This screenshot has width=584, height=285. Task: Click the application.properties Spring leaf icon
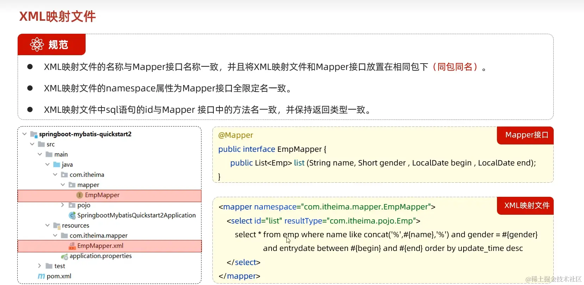click(x=64, y=257)
